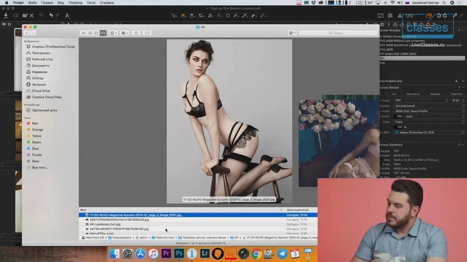This screenshot has height=262, width=467.
Task: Open Загрузки in Finder sidebar
Action: [x=39, y=84]
